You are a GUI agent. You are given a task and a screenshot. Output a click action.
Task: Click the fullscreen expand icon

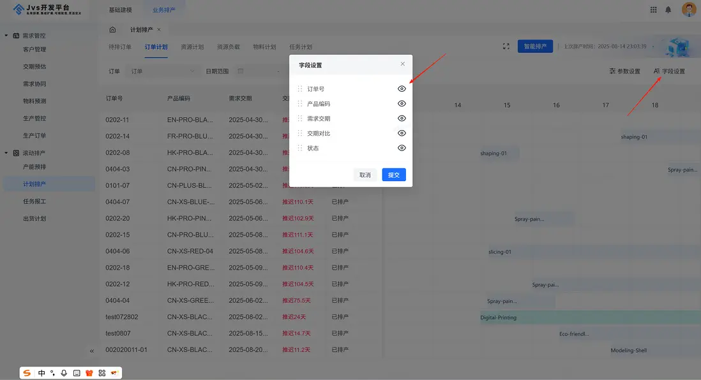coord(506,47)
